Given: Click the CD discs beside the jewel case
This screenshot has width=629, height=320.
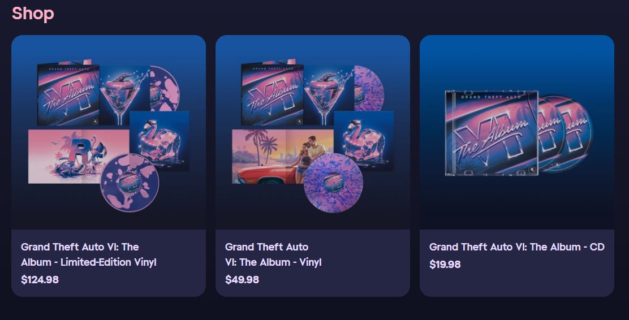Looking at the screenshot, I should [x=566, y=133].
